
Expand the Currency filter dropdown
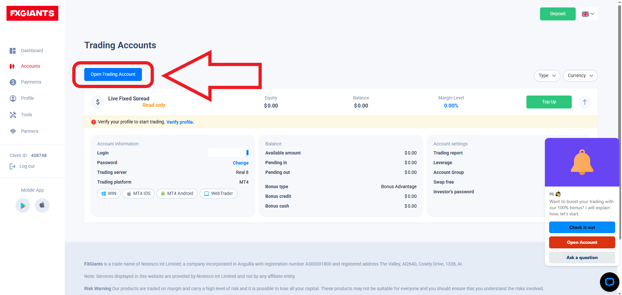coord(580,76)
